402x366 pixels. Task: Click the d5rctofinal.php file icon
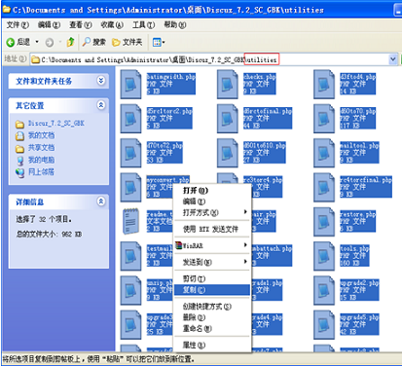pos(228,119)
